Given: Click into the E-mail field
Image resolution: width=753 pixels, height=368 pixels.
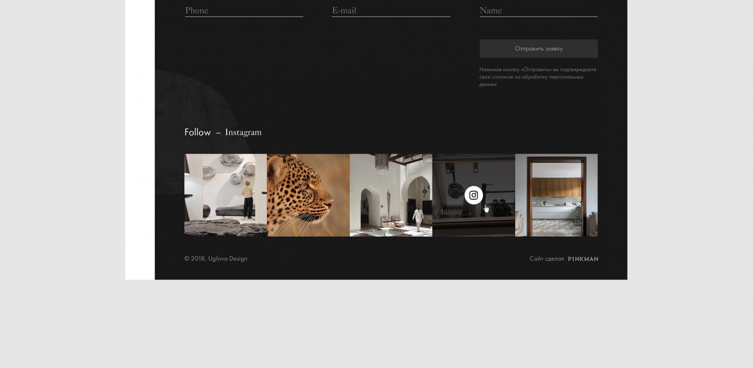Looking at the screenshot, I should tap(391, 11).
